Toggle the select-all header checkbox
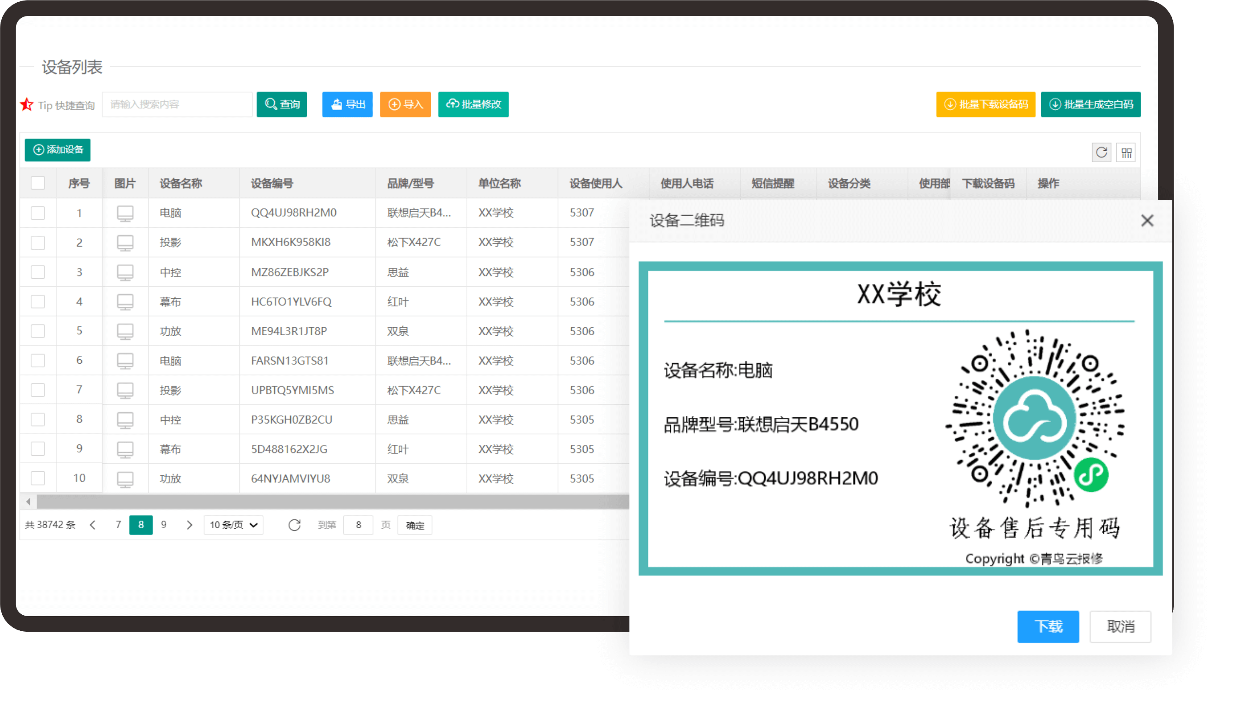Viewport: 1241px width, 724px height. tap(38, 183)
